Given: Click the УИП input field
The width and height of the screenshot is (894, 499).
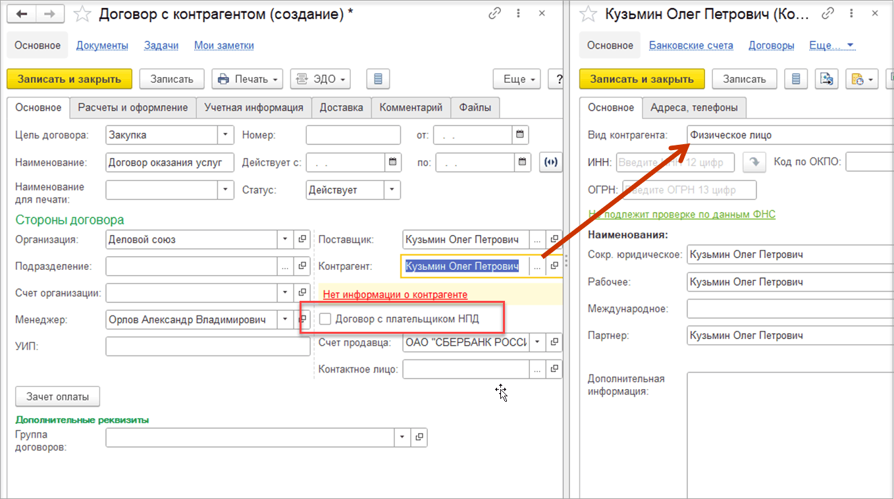Looking at the screenshot, I should pyautogui.click(x=207, y=346).
